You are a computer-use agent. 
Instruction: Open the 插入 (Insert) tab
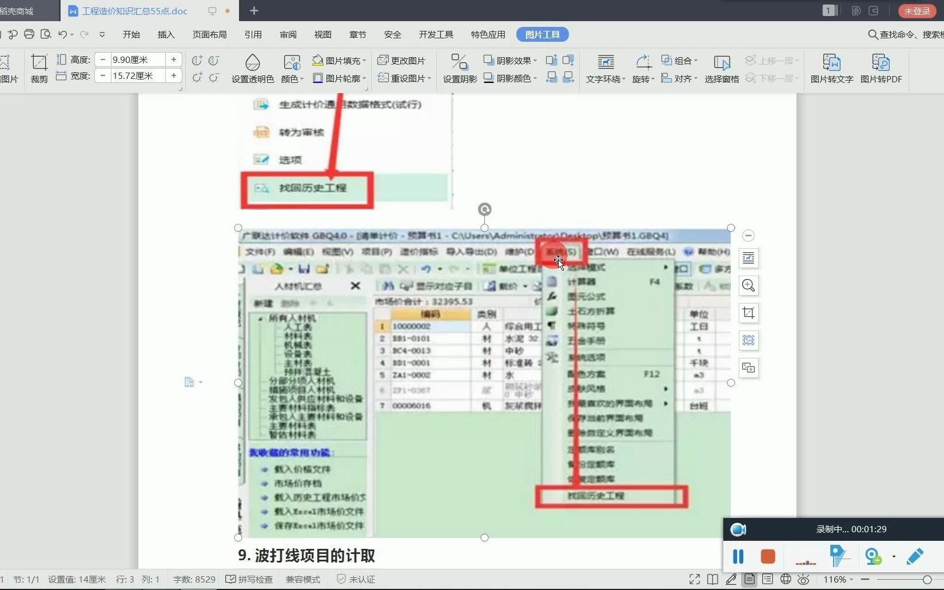pos(166,34)
